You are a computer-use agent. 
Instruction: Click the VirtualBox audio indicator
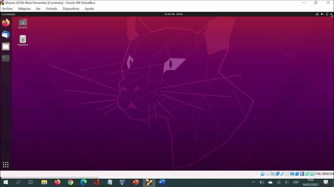[x=273, y=174]
